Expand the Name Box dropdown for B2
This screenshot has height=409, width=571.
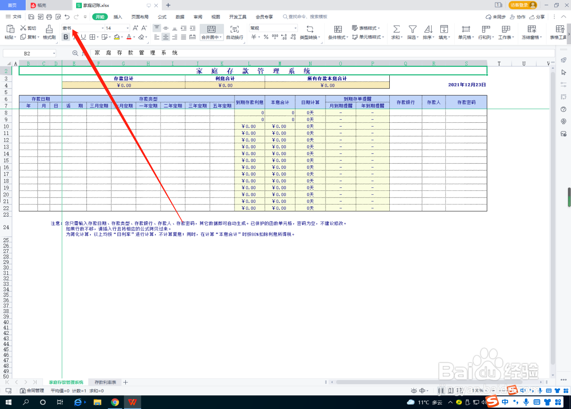coord(54,53)
